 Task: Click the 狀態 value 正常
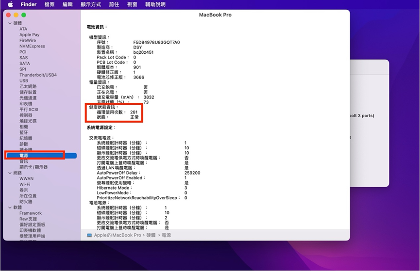(134, 117)
